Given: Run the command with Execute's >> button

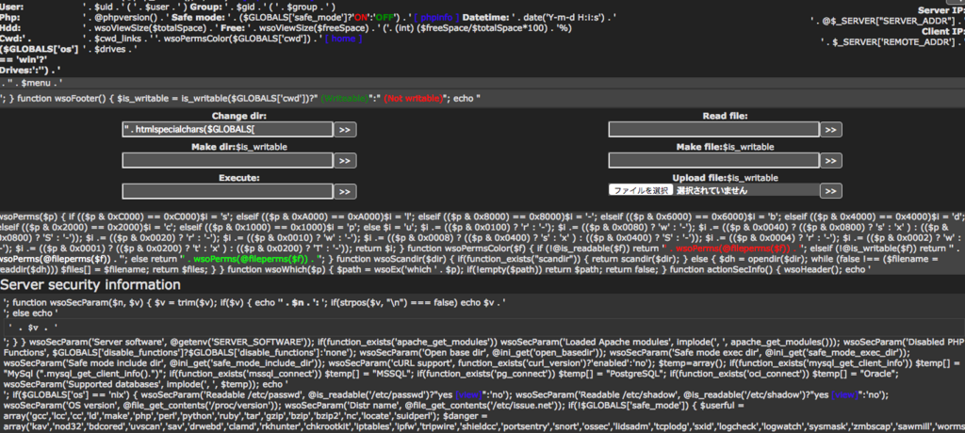Looking at the screenshot, I should pyautogui.click(x=345, y=191).
